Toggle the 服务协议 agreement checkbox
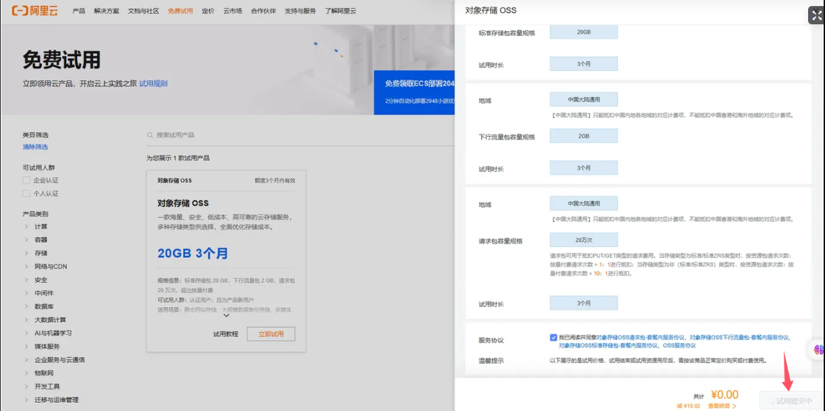 [553, 337]
